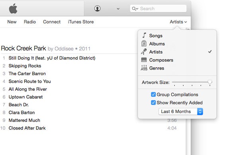Select track Mattered Much
Viewport: 231px width, 155px height.
[x=24, y=120]
